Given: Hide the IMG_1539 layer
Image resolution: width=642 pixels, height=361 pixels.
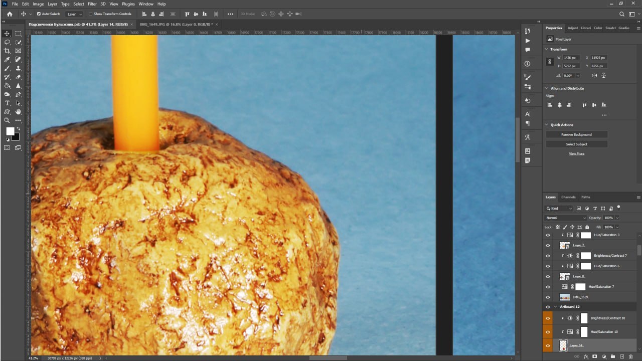Looking at the screenshot, I should click(548, 297).
